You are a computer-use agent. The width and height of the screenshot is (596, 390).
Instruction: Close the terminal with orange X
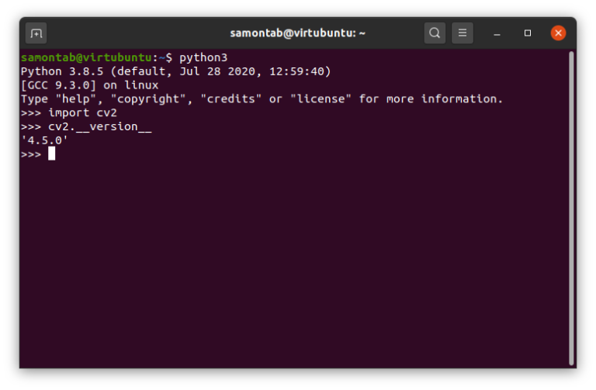558,33
